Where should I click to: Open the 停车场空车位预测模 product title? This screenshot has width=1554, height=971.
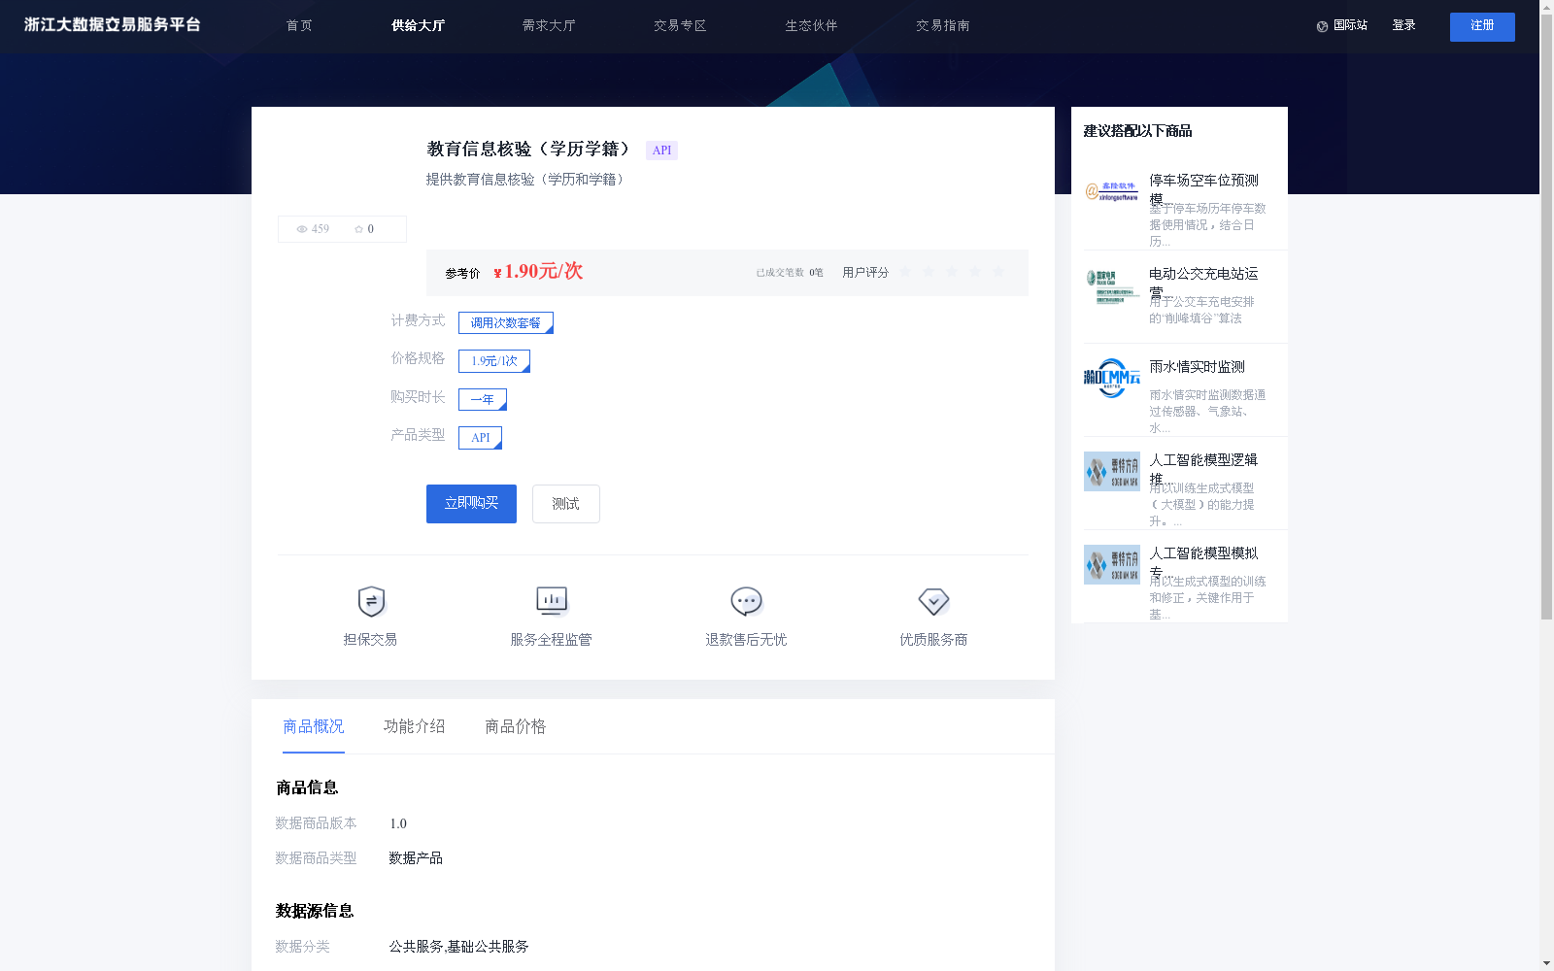[1203, 189]
